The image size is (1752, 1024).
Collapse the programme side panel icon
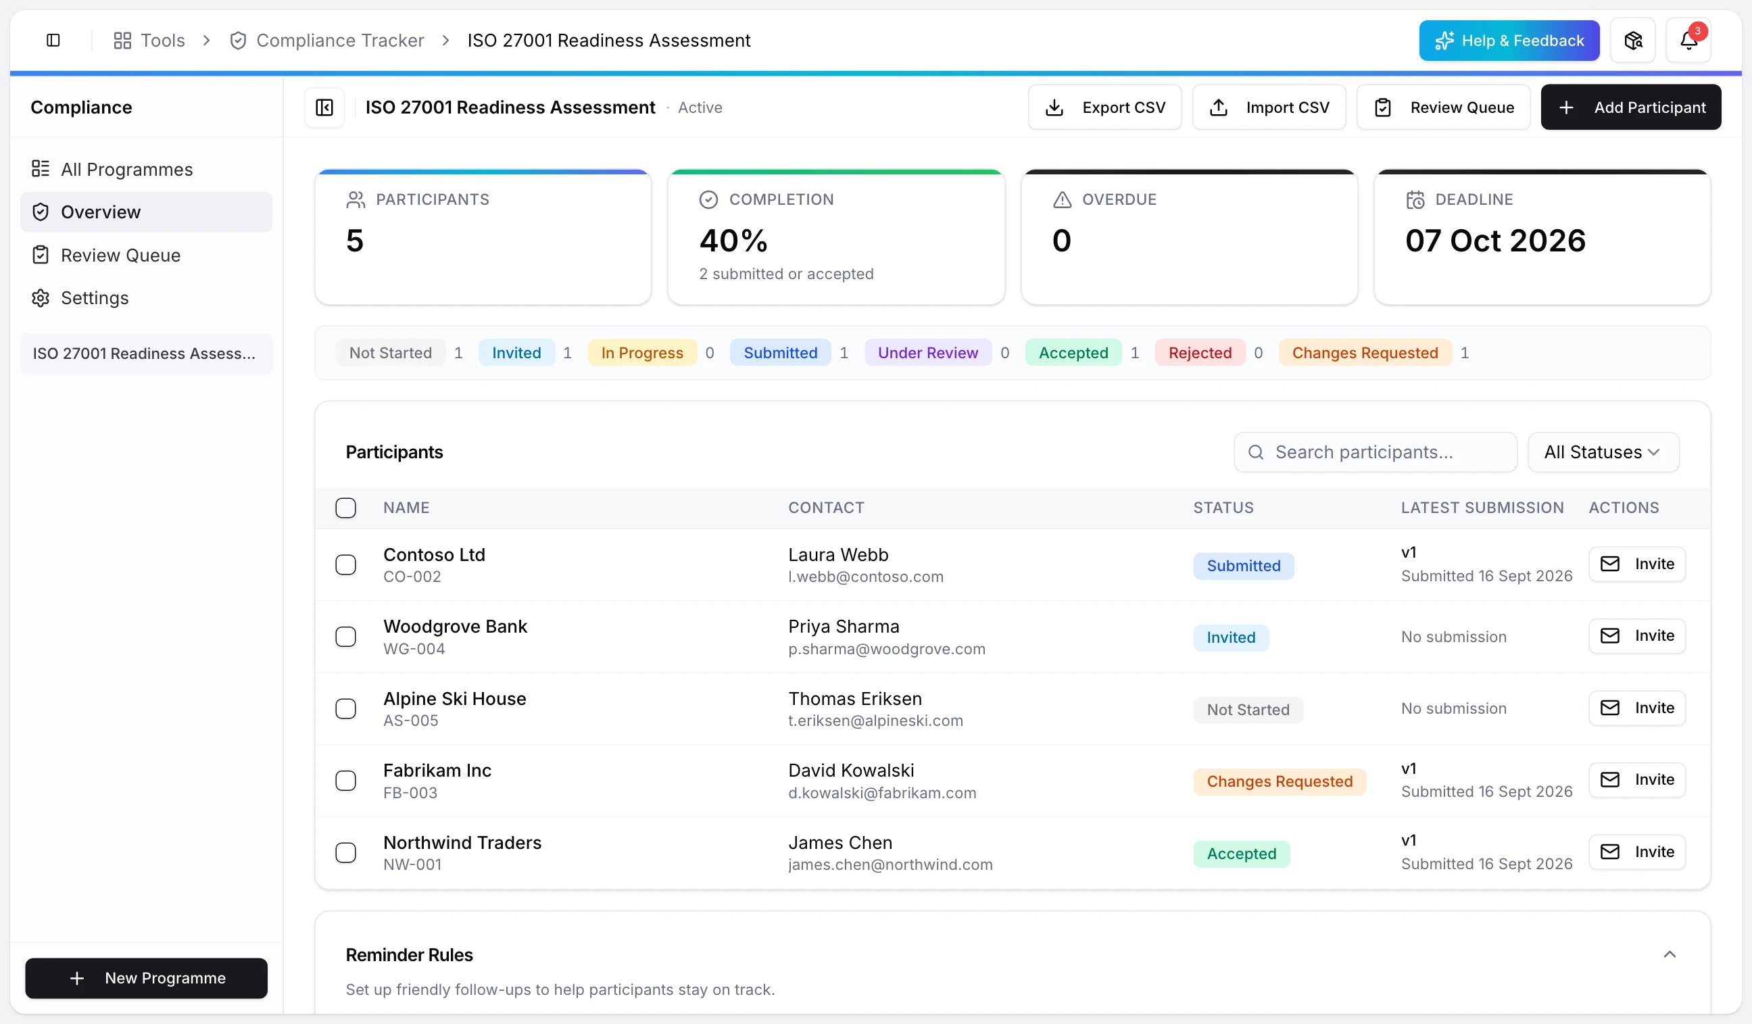[324, 107]
